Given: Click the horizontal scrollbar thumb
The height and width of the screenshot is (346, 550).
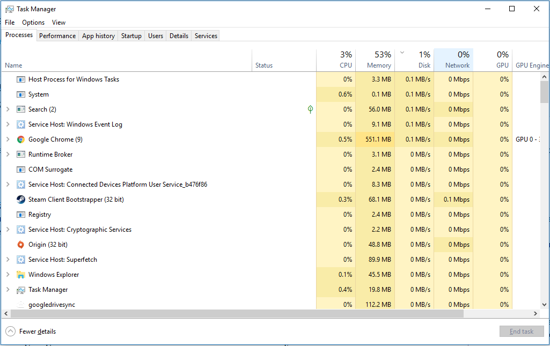Looking at the screenshot, I should pos(237,313).
